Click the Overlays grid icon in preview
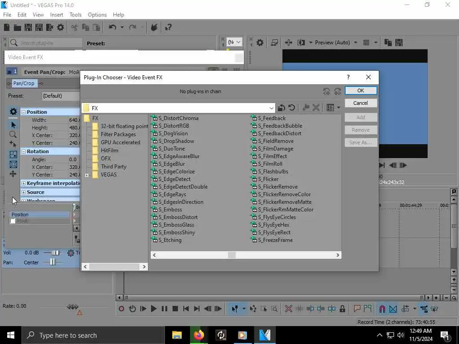This screenshot has width=459, height=344. pos(366,43)
